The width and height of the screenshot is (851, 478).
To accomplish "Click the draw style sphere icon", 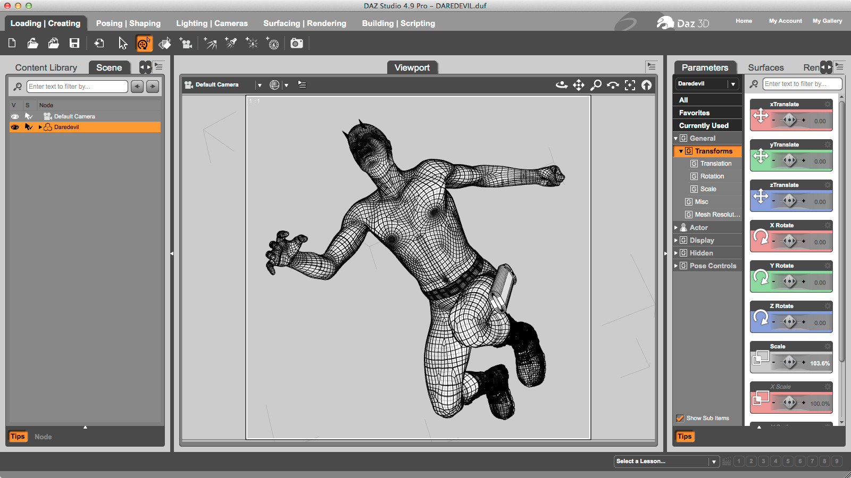I will click(x=274, y=84).
